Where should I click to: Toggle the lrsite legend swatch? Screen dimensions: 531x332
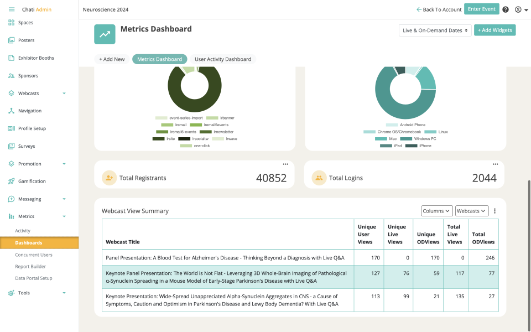click(159, 139)
